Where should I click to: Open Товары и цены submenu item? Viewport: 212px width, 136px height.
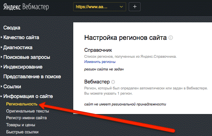coord(21,125)
